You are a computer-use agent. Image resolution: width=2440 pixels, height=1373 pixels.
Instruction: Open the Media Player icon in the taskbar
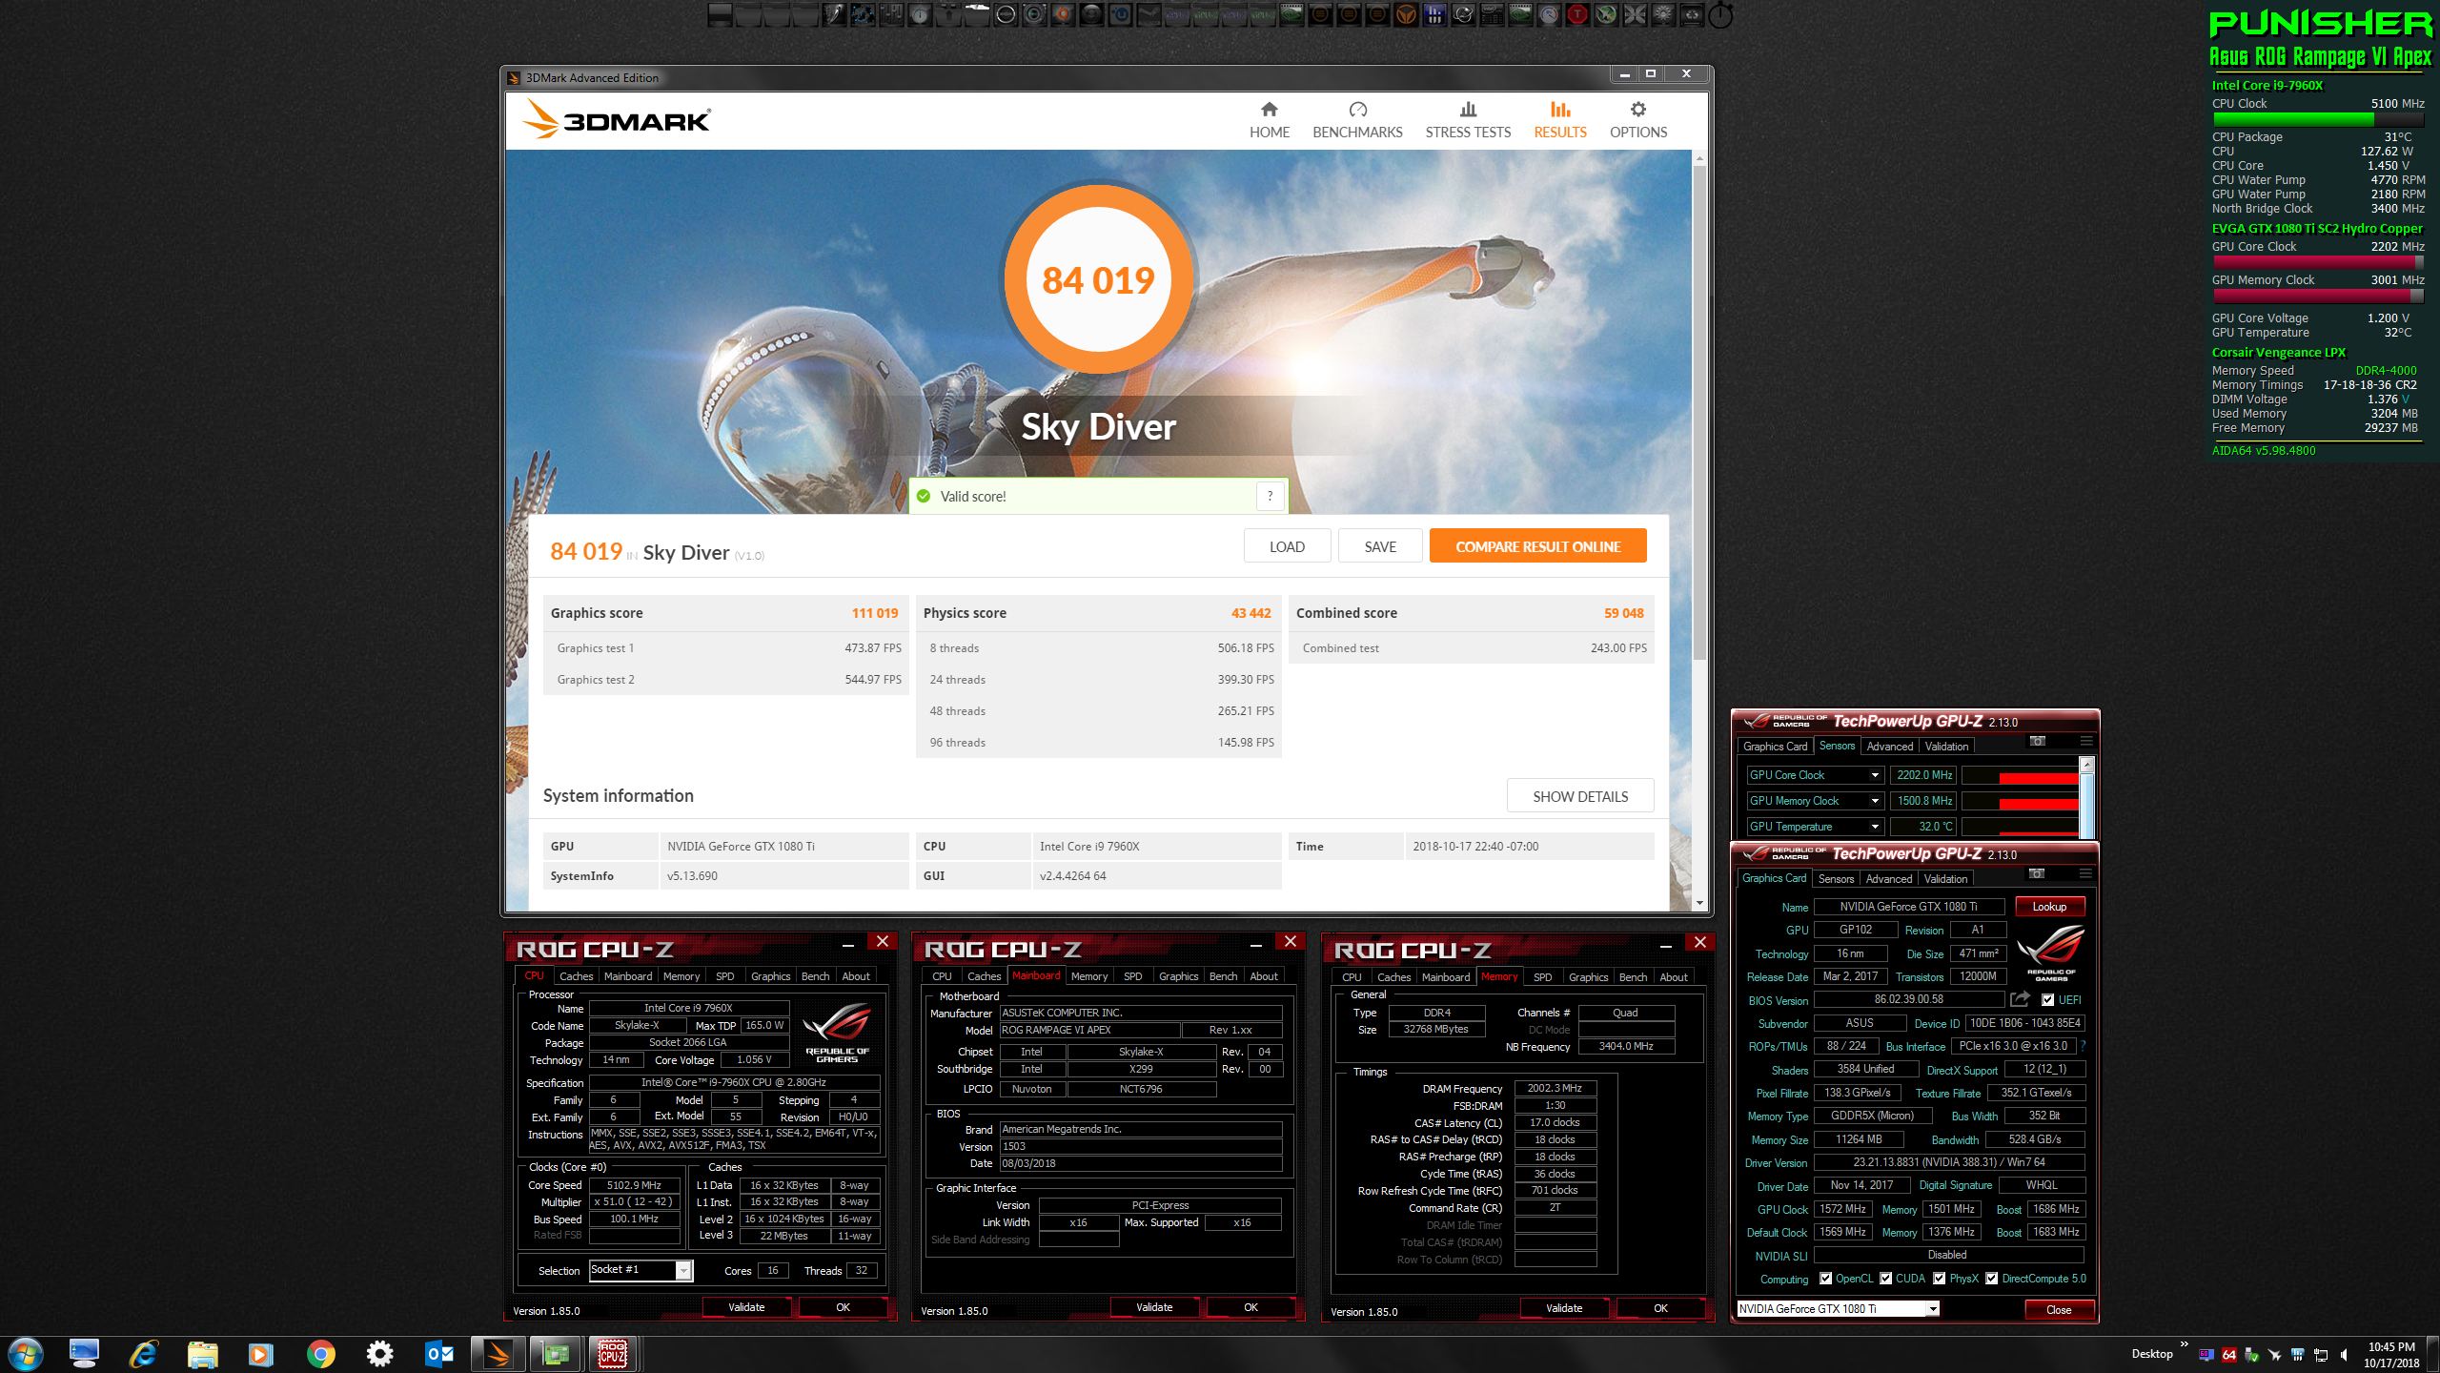(260, 1354)
